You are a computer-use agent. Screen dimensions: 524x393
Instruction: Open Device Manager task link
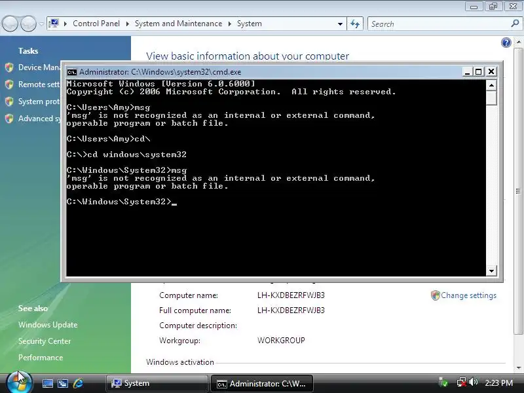coord(39,67)
